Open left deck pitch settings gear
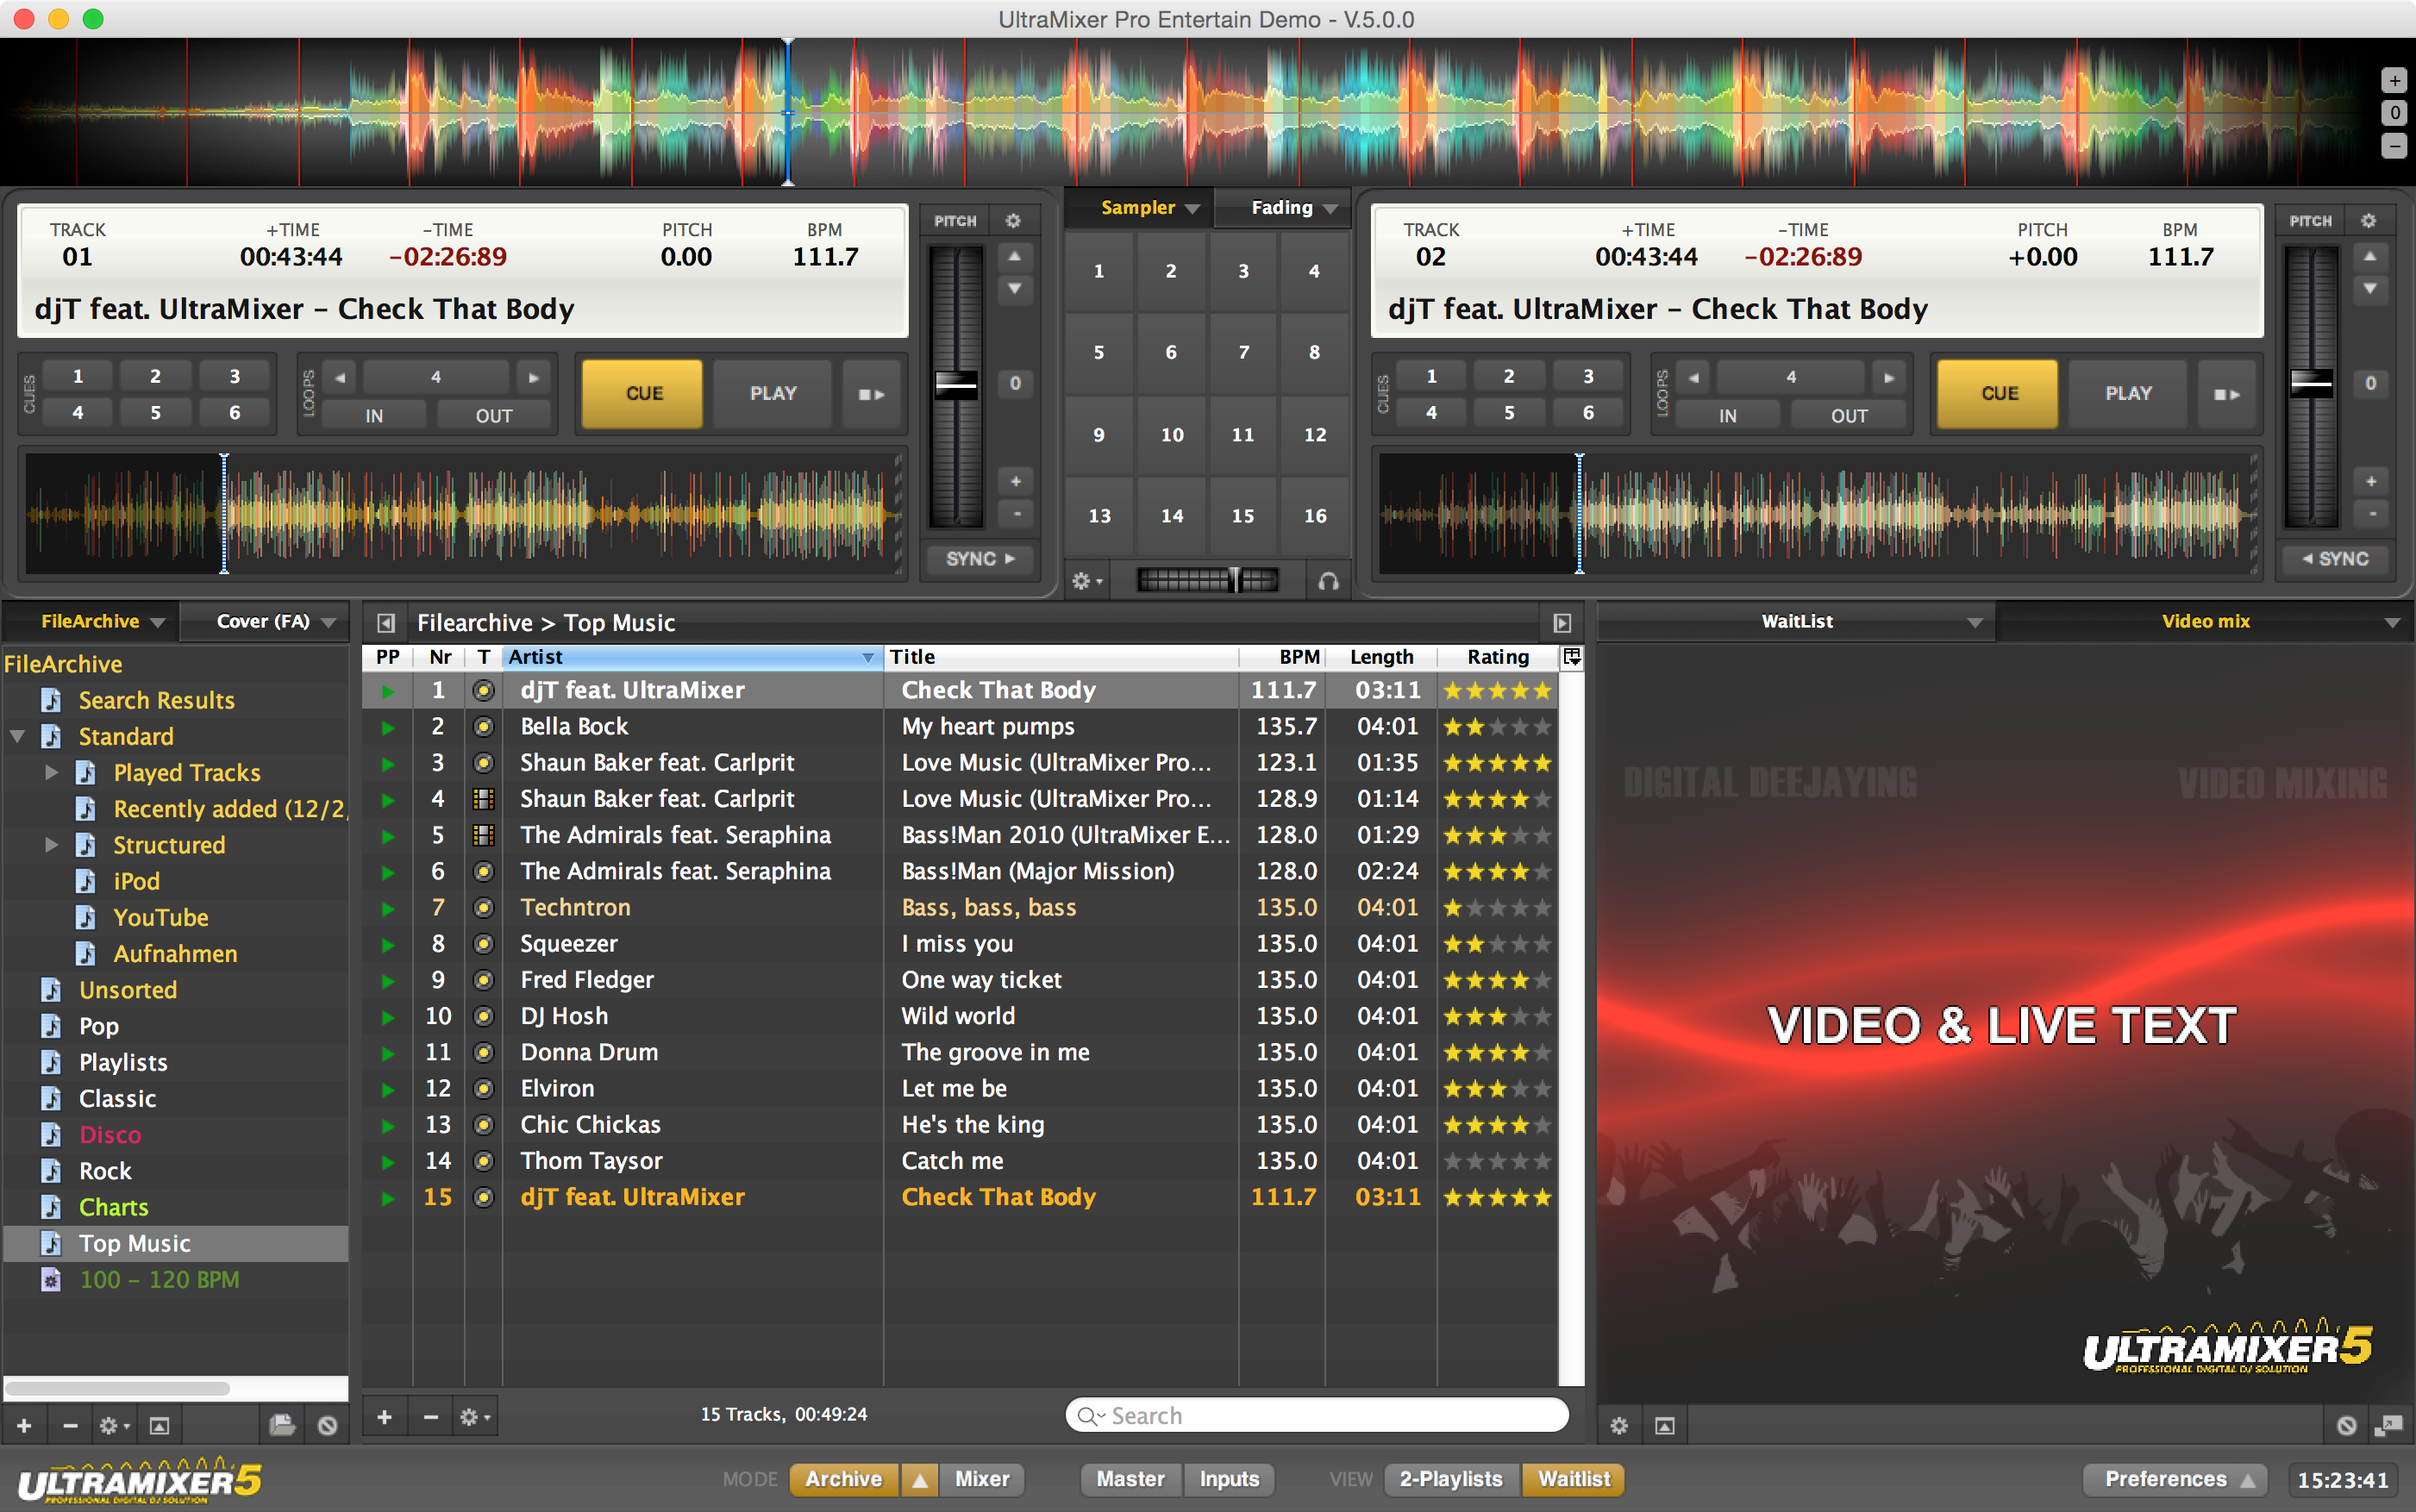The image size is (2416, 1512). (x=1013, y=221)
